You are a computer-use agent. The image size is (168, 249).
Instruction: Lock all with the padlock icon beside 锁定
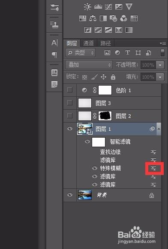(x=113, y=77)
